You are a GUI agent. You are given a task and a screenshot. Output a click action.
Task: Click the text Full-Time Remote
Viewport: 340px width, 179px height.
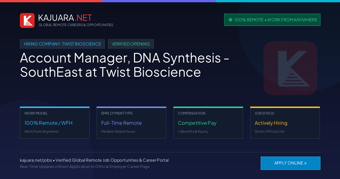(121, 123)
